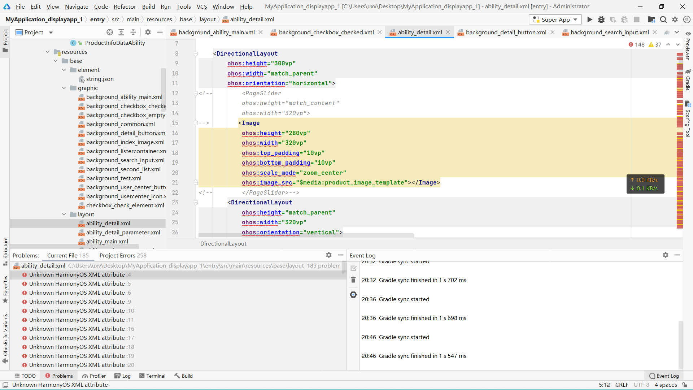This screenshot has height=390, width=693.
Task: Switch to Project Errors tab
Action: click(123, 255)
